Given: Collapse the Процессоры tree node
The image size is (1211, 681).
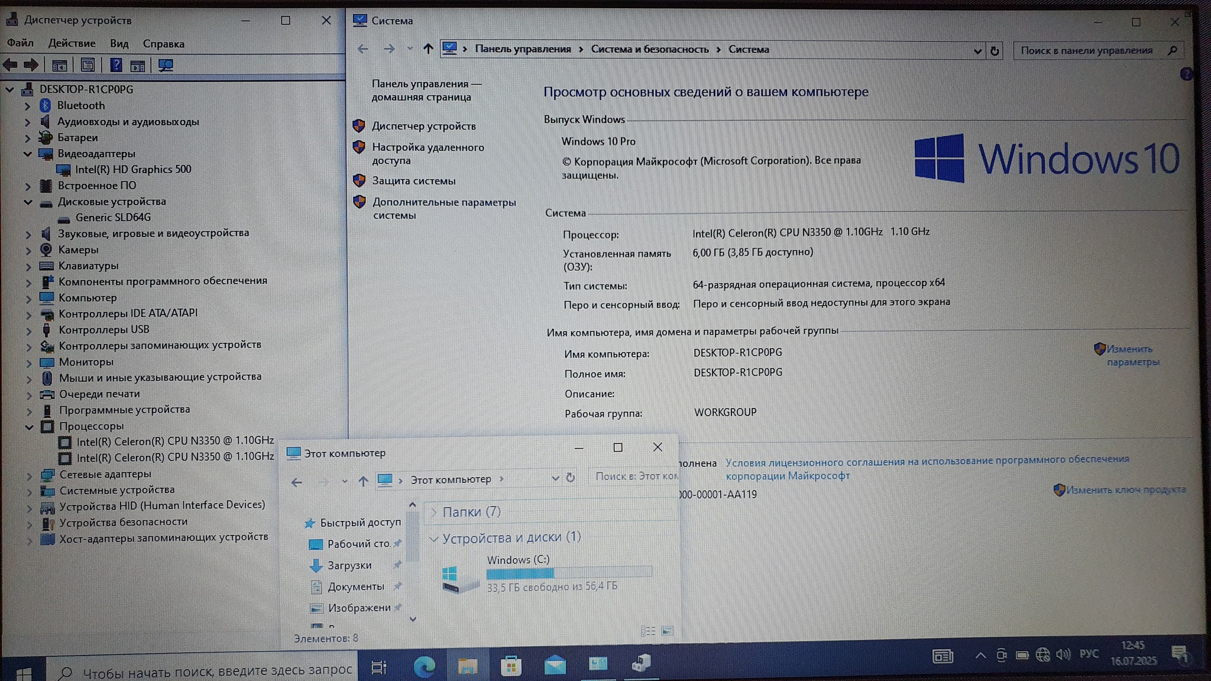Looking at the screenshot, I should click(29, 426).
